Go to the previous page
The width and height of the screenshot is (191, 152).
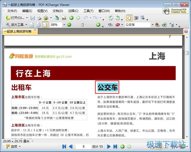pos(71,146)
